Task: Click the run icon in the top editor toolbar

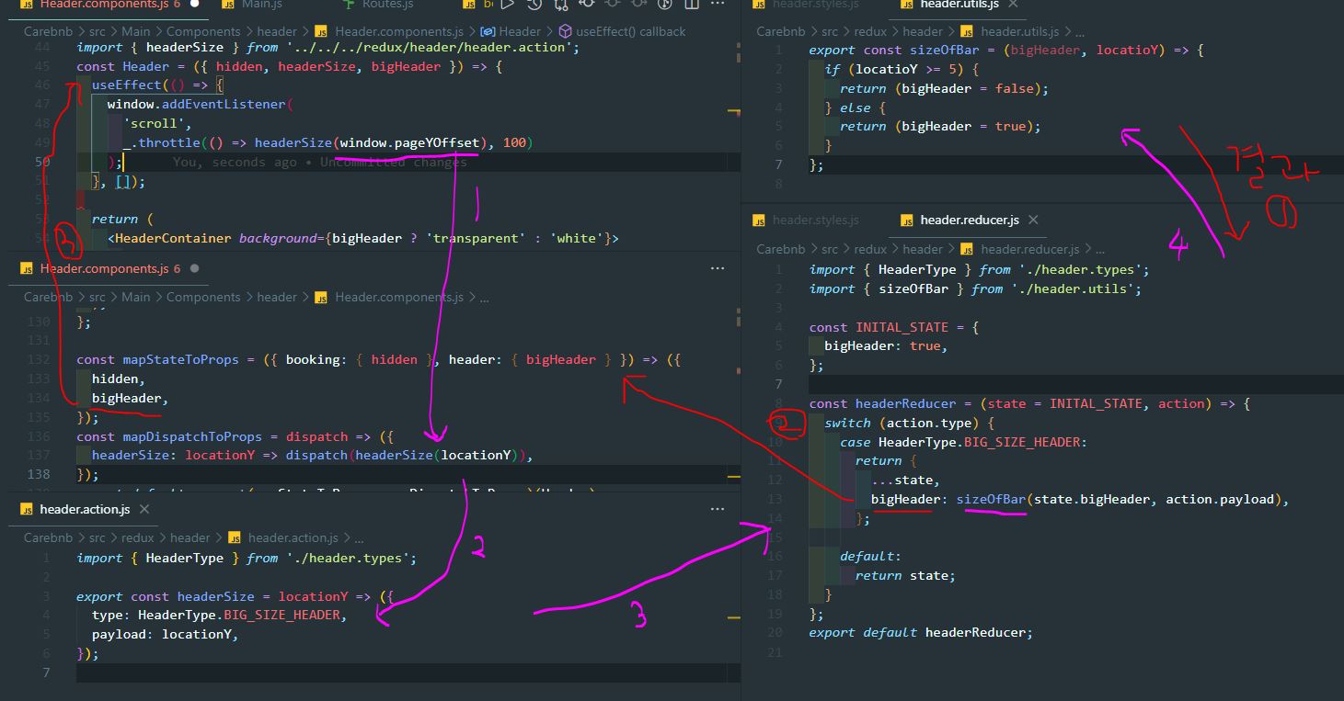Action: coord(508,5)
